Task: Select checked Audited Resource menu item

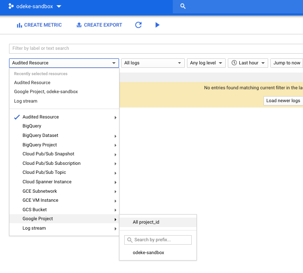Action: (64, 117)
